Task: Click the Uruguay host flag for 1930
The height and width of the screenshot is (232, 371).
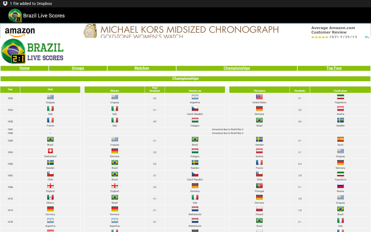Action: 50,97
